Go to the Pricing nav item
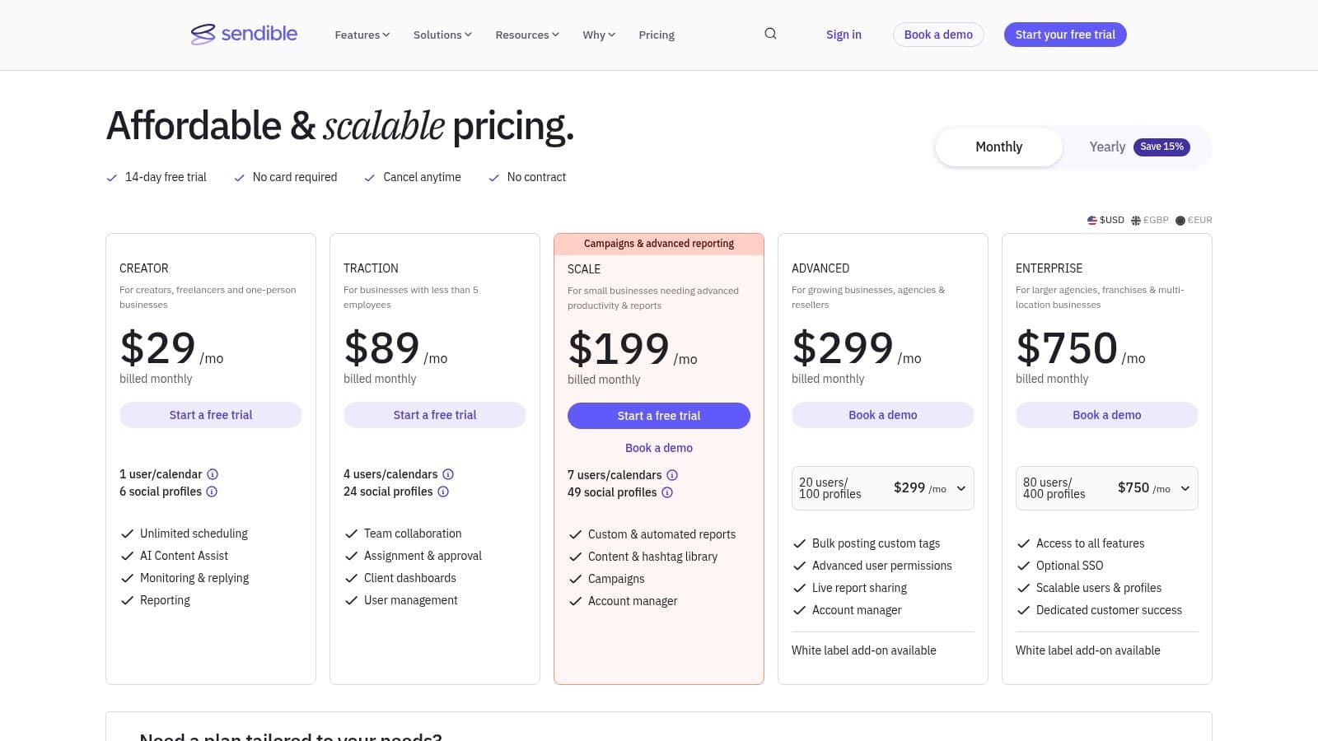Image resolution: width=1318 pixels, height=741 pixels. point(657,35)
